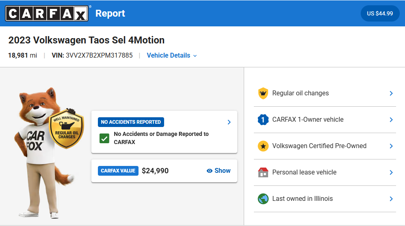
Task: Open Regular oil changes row chevron
Action: 391,93
